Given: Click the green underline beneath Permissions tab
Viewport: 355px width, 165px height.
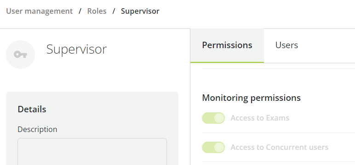Looking at the screenshot, I should (x=227, y=62).
